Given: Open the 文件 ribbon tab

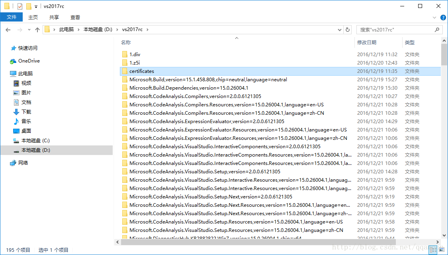Looking at the screenshot, I should point(12,17).
